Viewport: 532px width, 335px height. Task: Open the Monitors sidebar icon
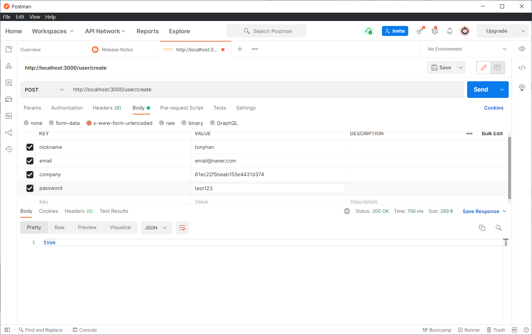(x=9, y=116)
